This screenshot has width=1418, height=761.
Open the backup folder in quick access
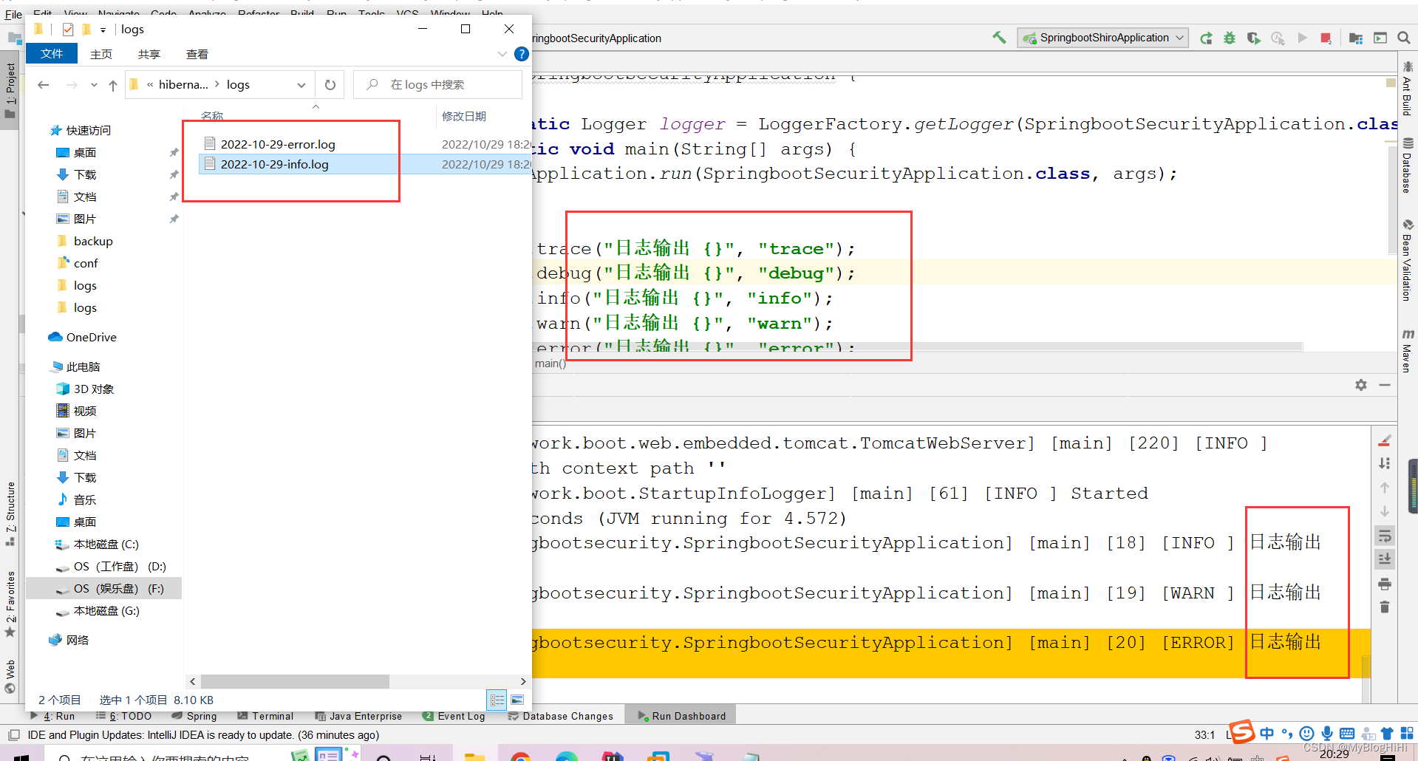(93, 241)
